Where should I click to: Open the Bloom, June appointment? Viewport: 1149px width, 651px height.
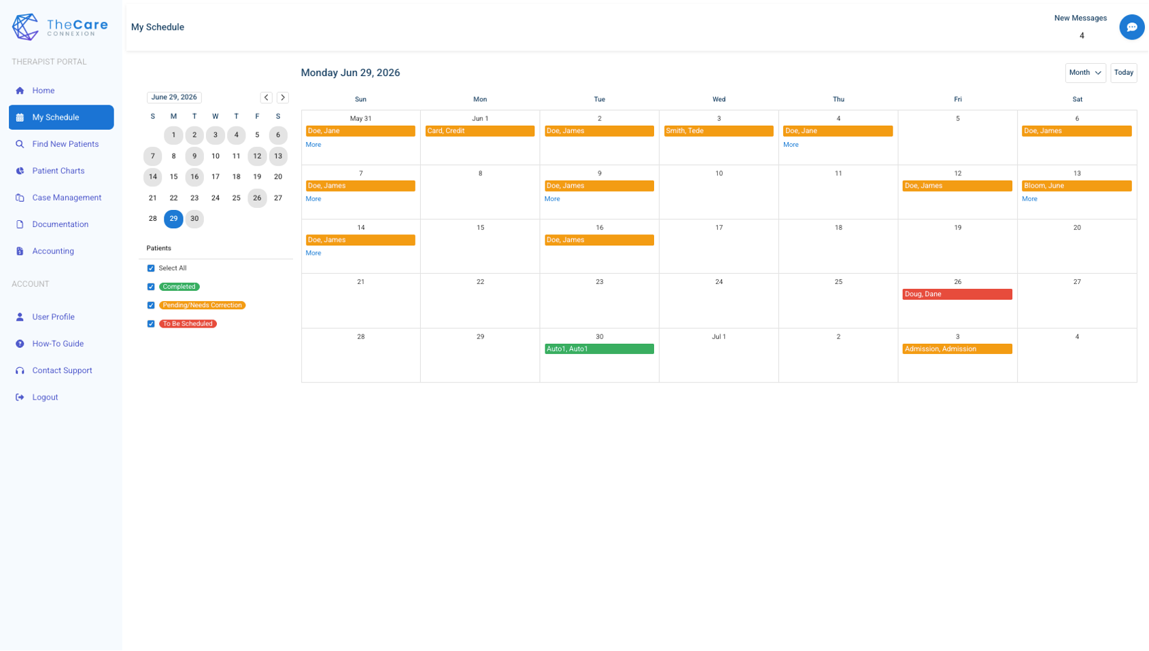pos(1076,186)
